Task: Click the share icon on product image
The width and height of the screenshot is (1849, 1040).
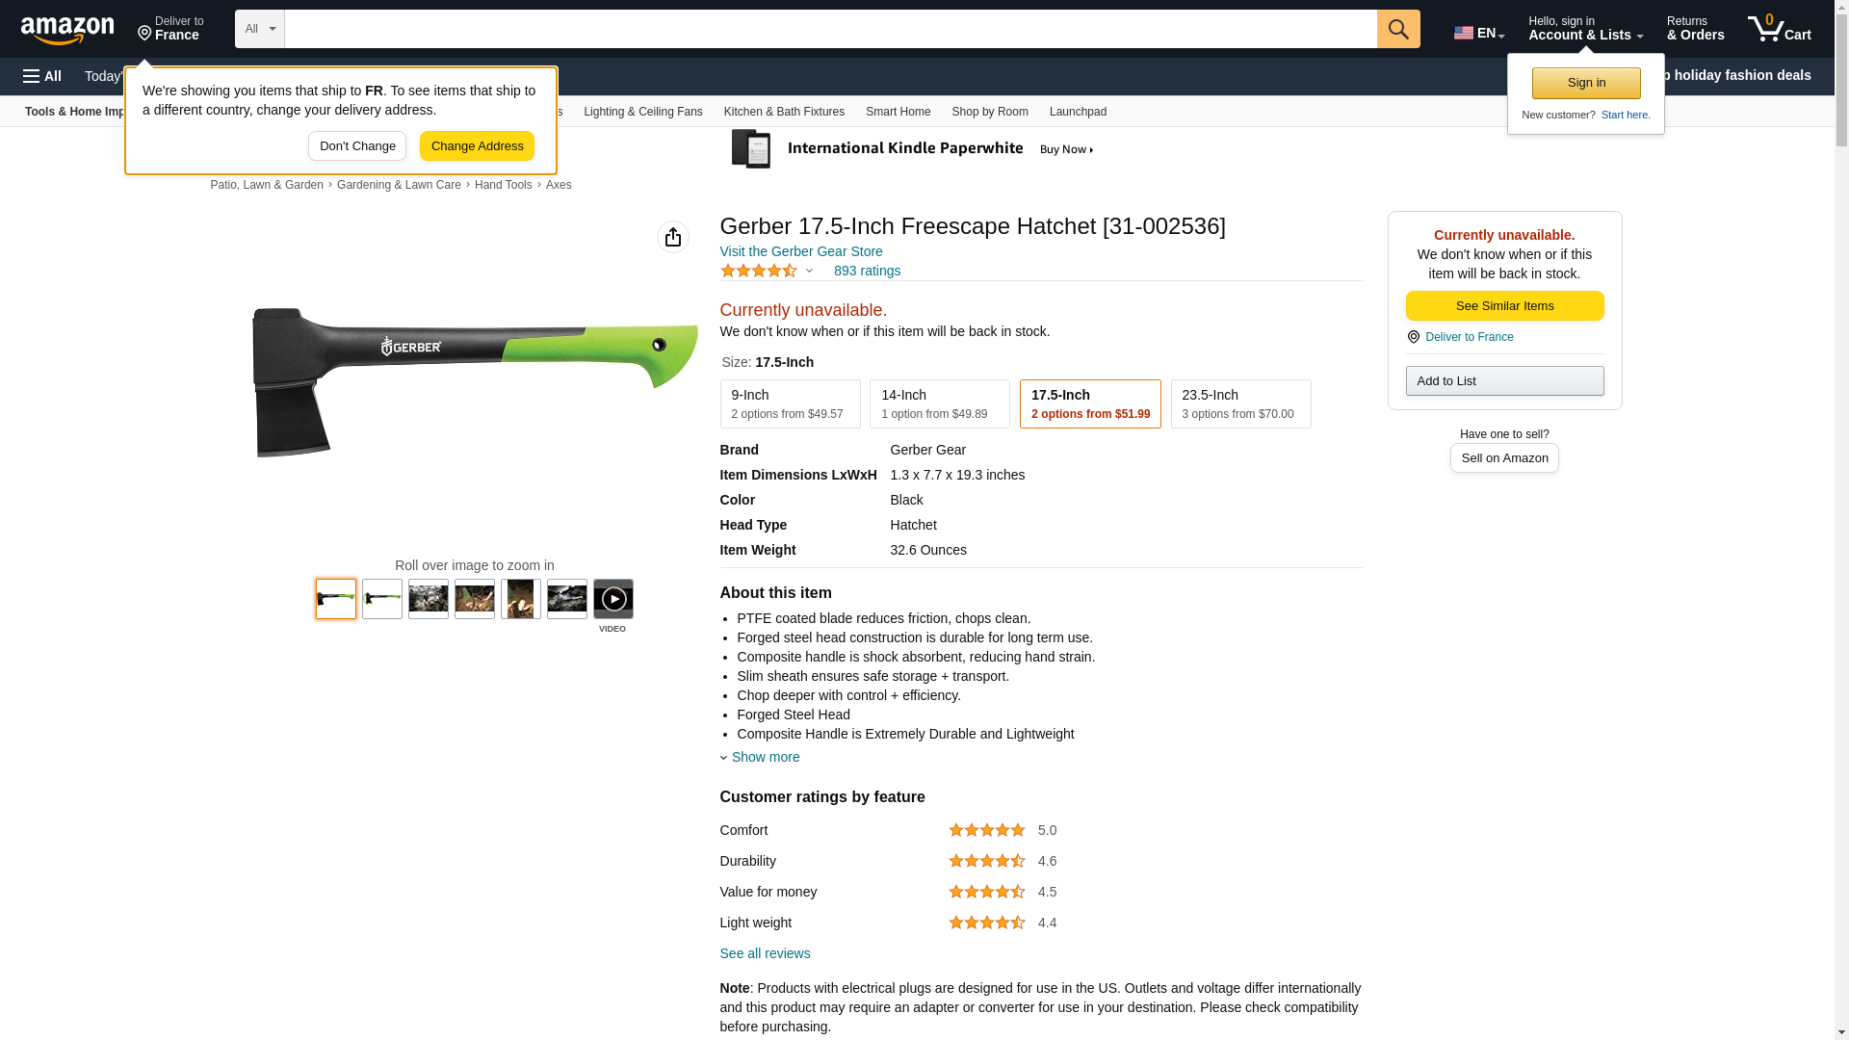Action: tap(672, 237)
